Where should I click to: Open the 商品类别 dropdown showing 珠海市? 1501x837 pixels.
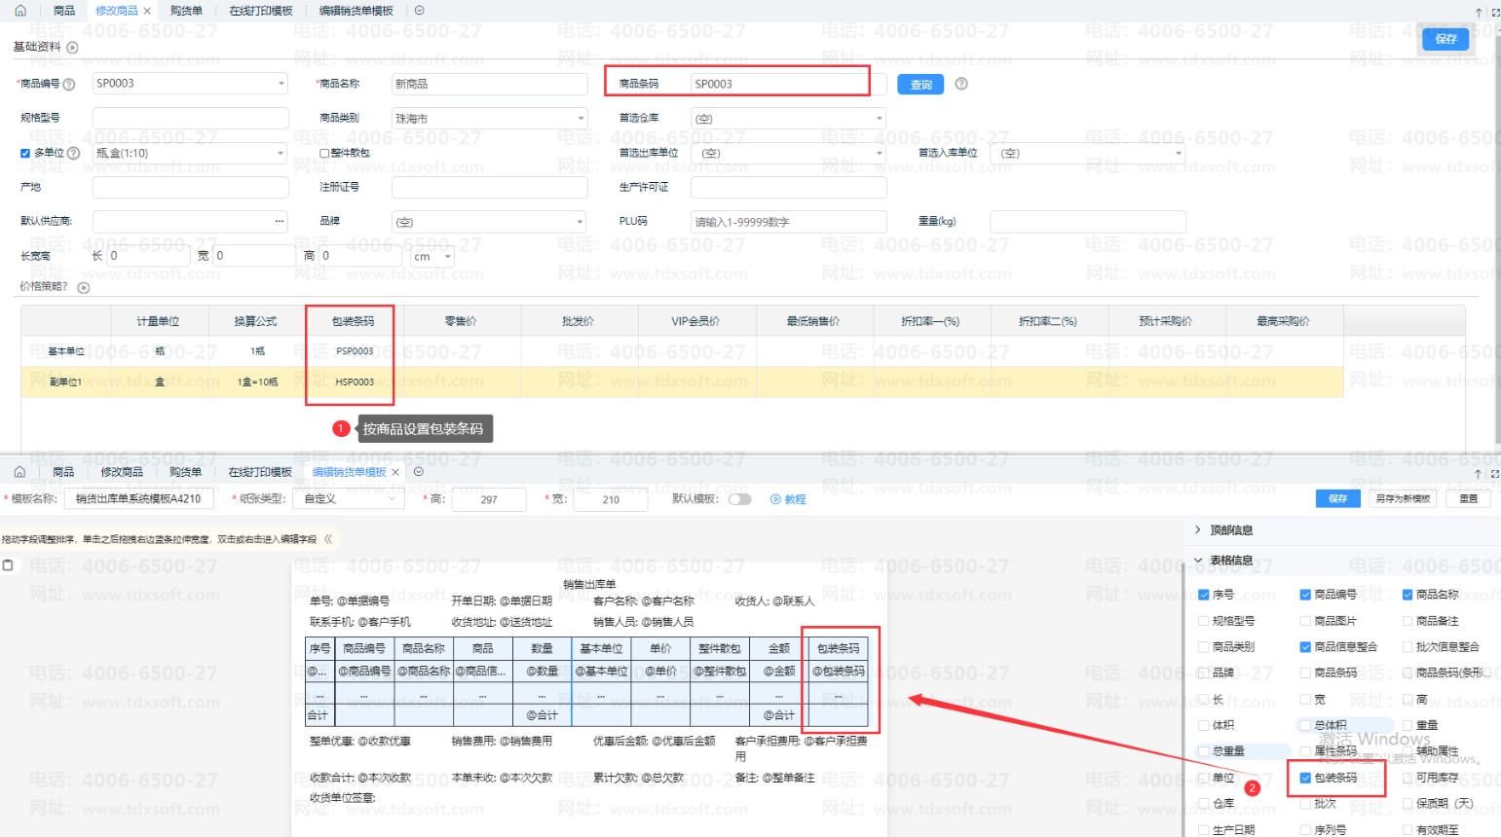489,119
